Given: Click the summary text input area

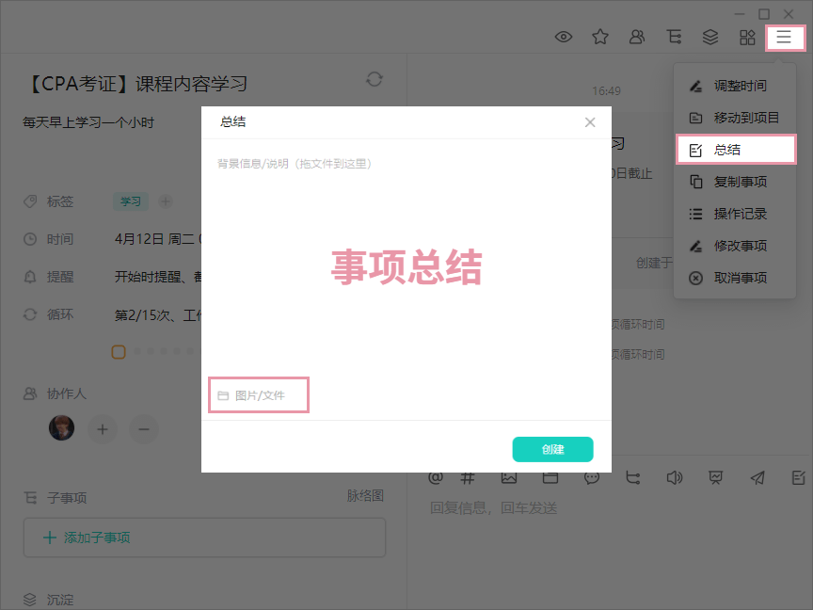Looking at the screenshot, I should [x=406, y=260].
